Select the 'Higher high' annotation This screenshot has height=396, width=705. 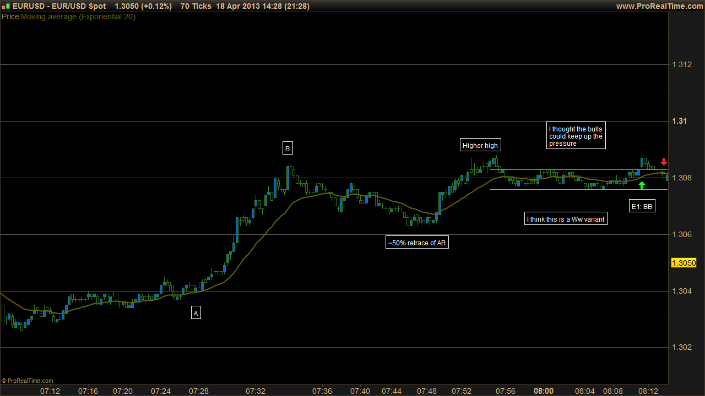tap(480, 145)
